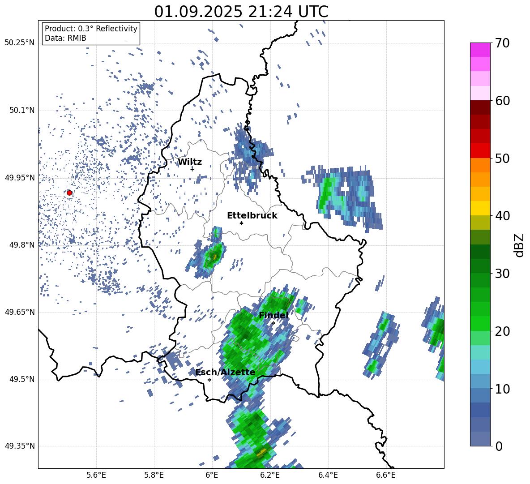Click the colorbar tick value 20

[x=502, y=331]
